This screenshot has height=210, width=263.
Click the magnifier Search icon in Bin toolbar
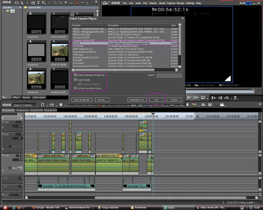coord(22,3)
